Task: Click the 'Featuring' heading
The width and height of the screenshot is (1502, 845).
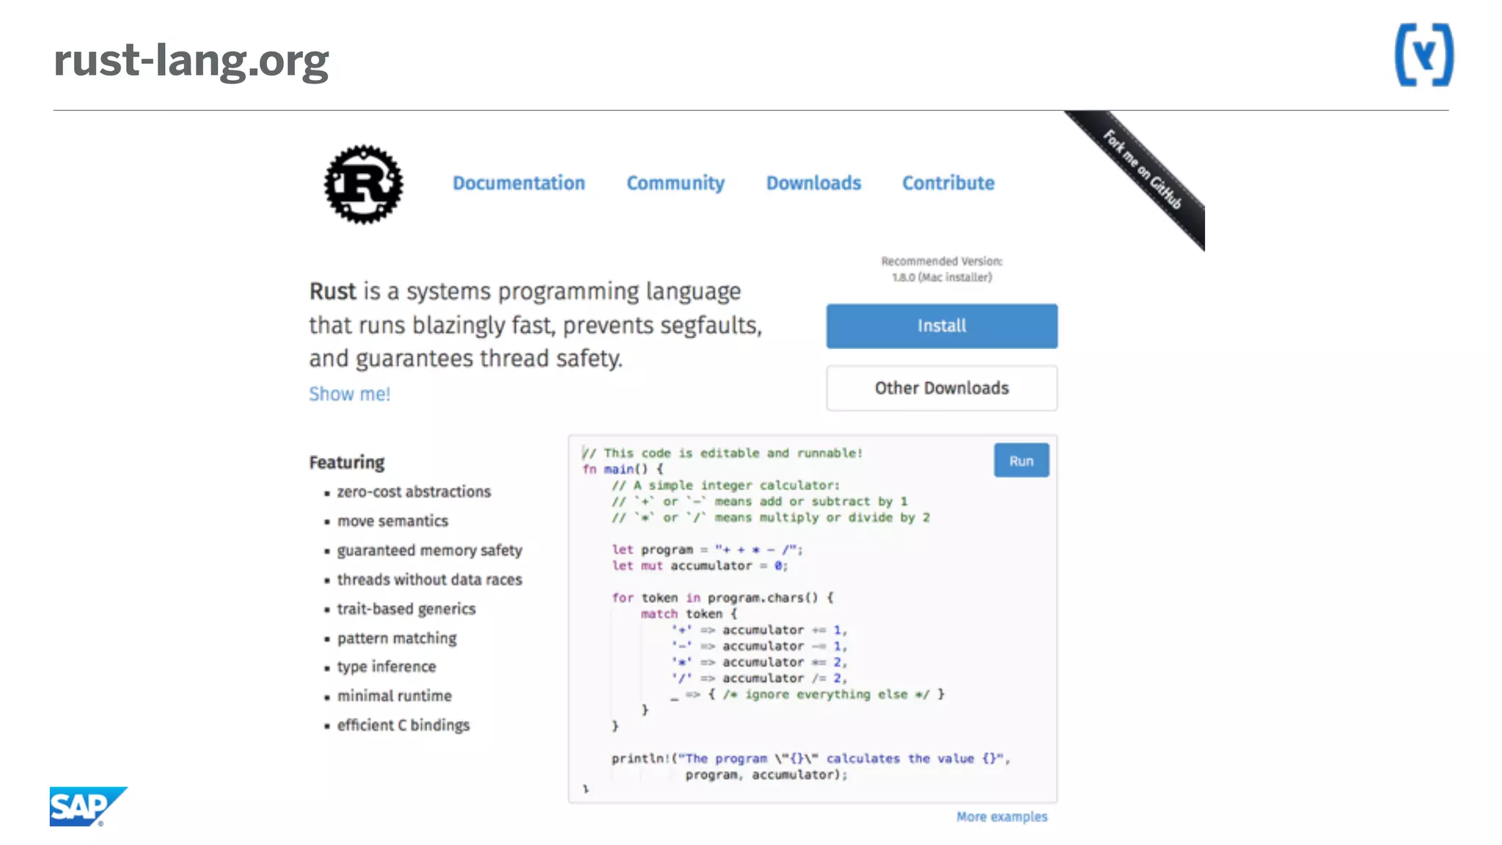Action: coord(346,463)
